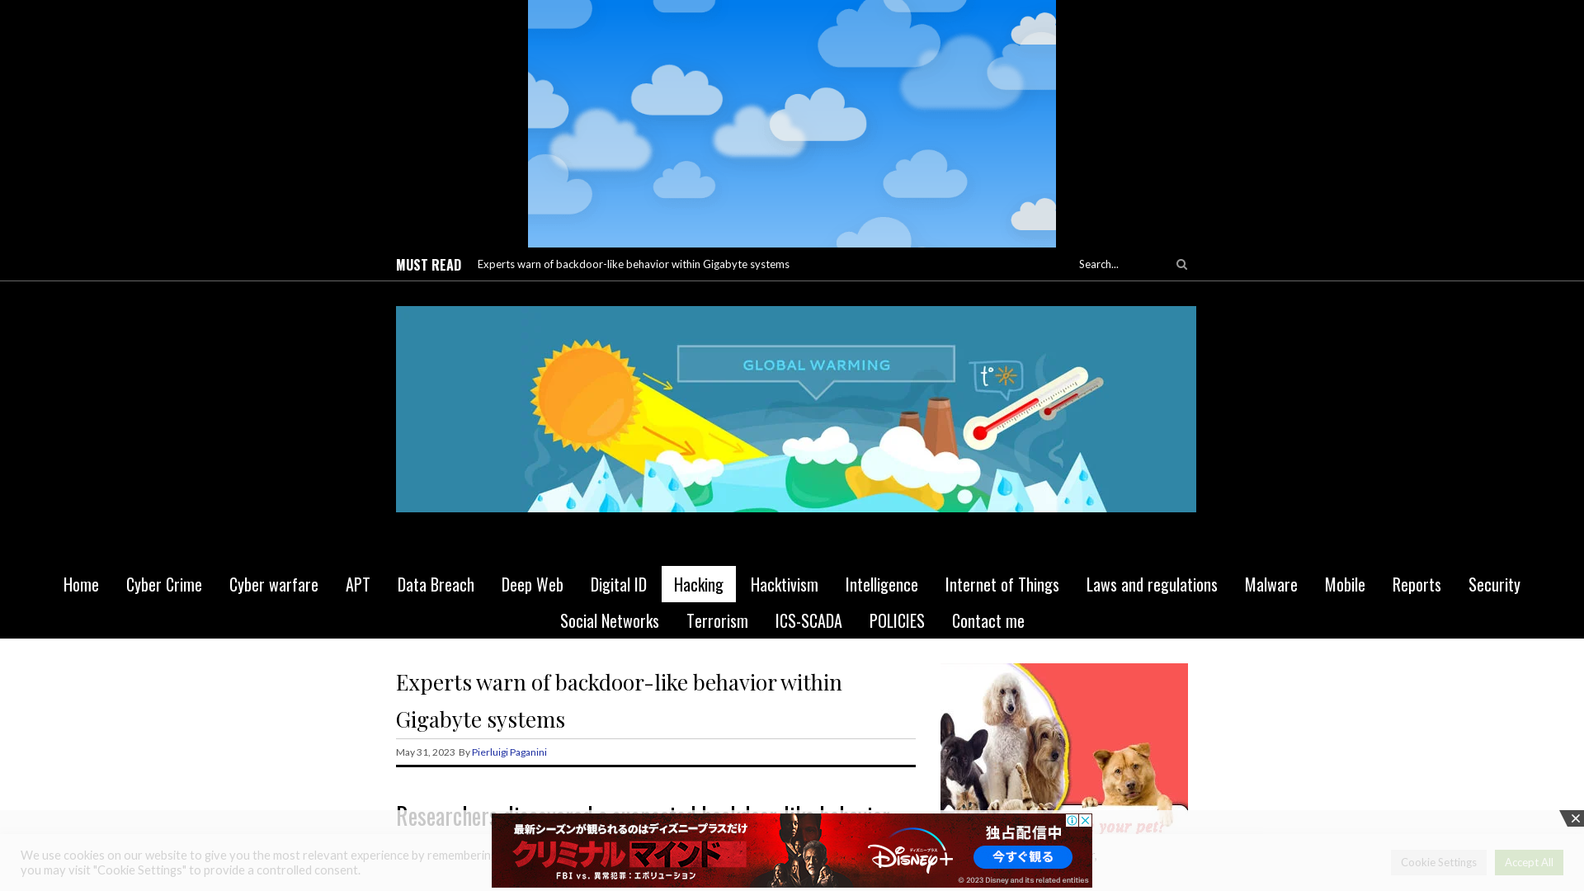
Task: Click the search input field
Action: [1120, 263]
